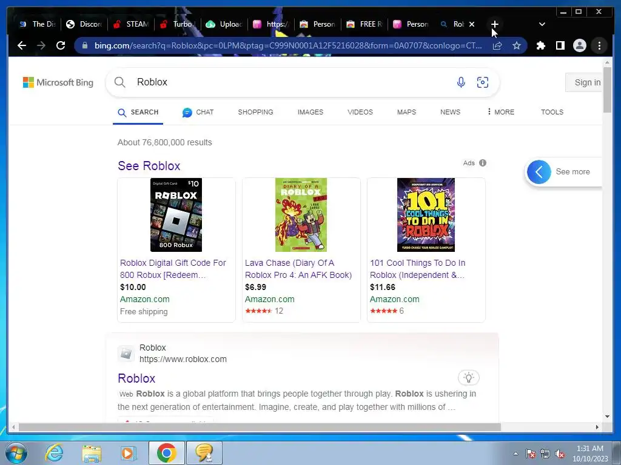
Task: Click the address bar URL
Action: coord(288,45)
